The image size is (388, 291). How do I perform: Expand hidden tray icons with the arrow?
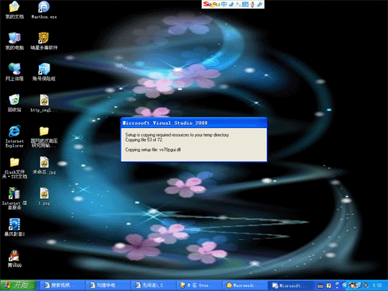pyautogui.click(x=345, y=286)
